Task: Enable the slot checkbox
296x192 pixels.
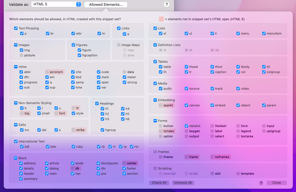Action: [x=212, y=174]
